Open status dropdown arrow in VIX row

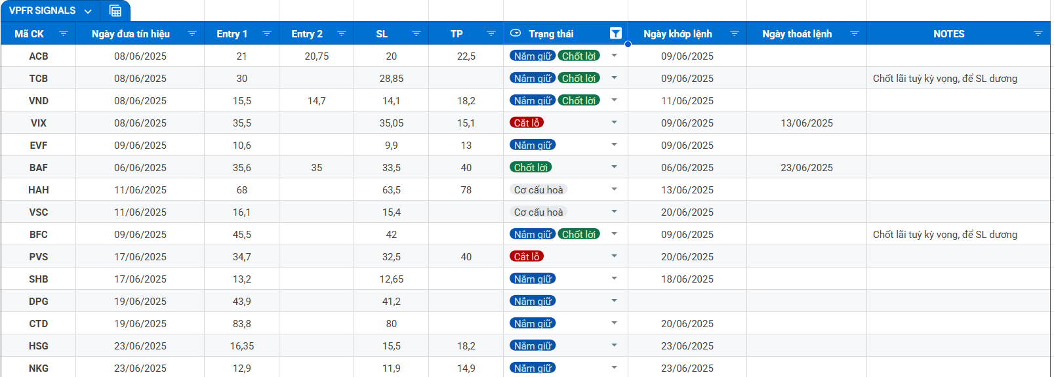coord(615,123)
